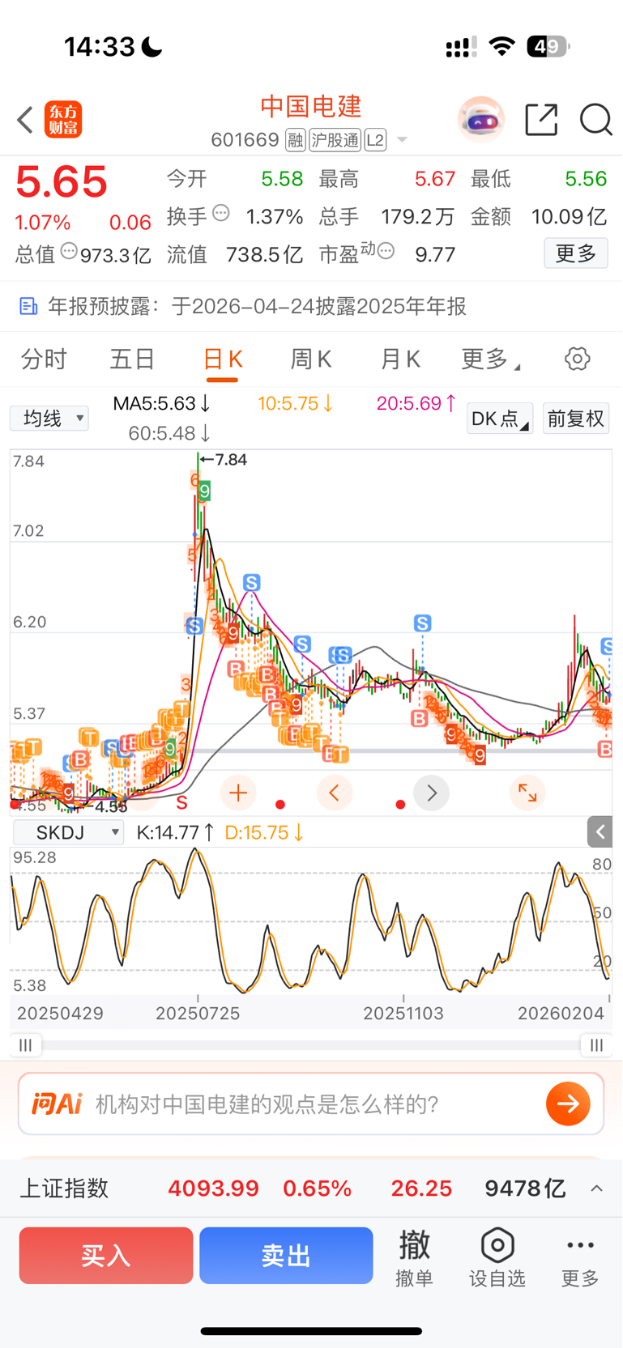Tap the right range slider handle
623x1348 pixels.
click(596, 1045)
